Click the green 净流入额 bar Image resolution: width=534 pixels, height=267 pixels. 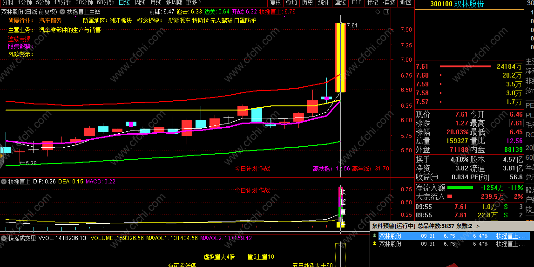[x=460, y=188]
